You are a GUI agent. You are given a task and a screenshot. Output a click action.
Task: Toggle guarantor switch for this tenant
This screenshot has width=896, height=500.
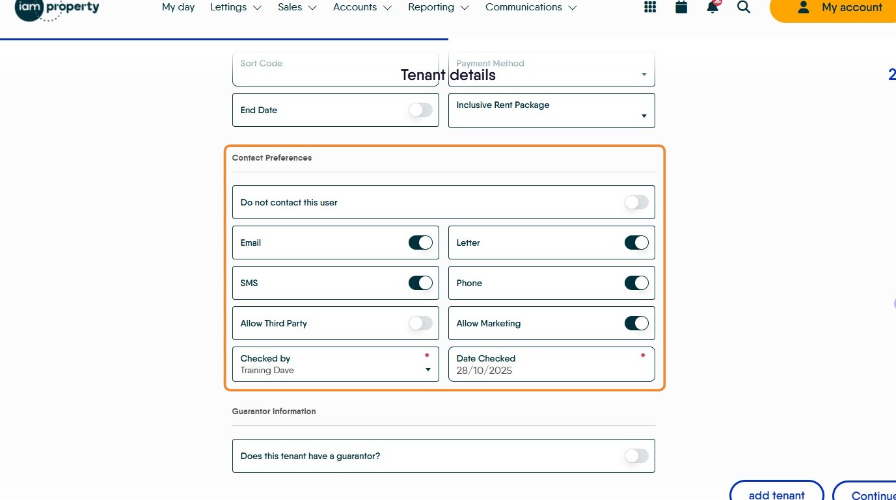[x=636, y=456]
